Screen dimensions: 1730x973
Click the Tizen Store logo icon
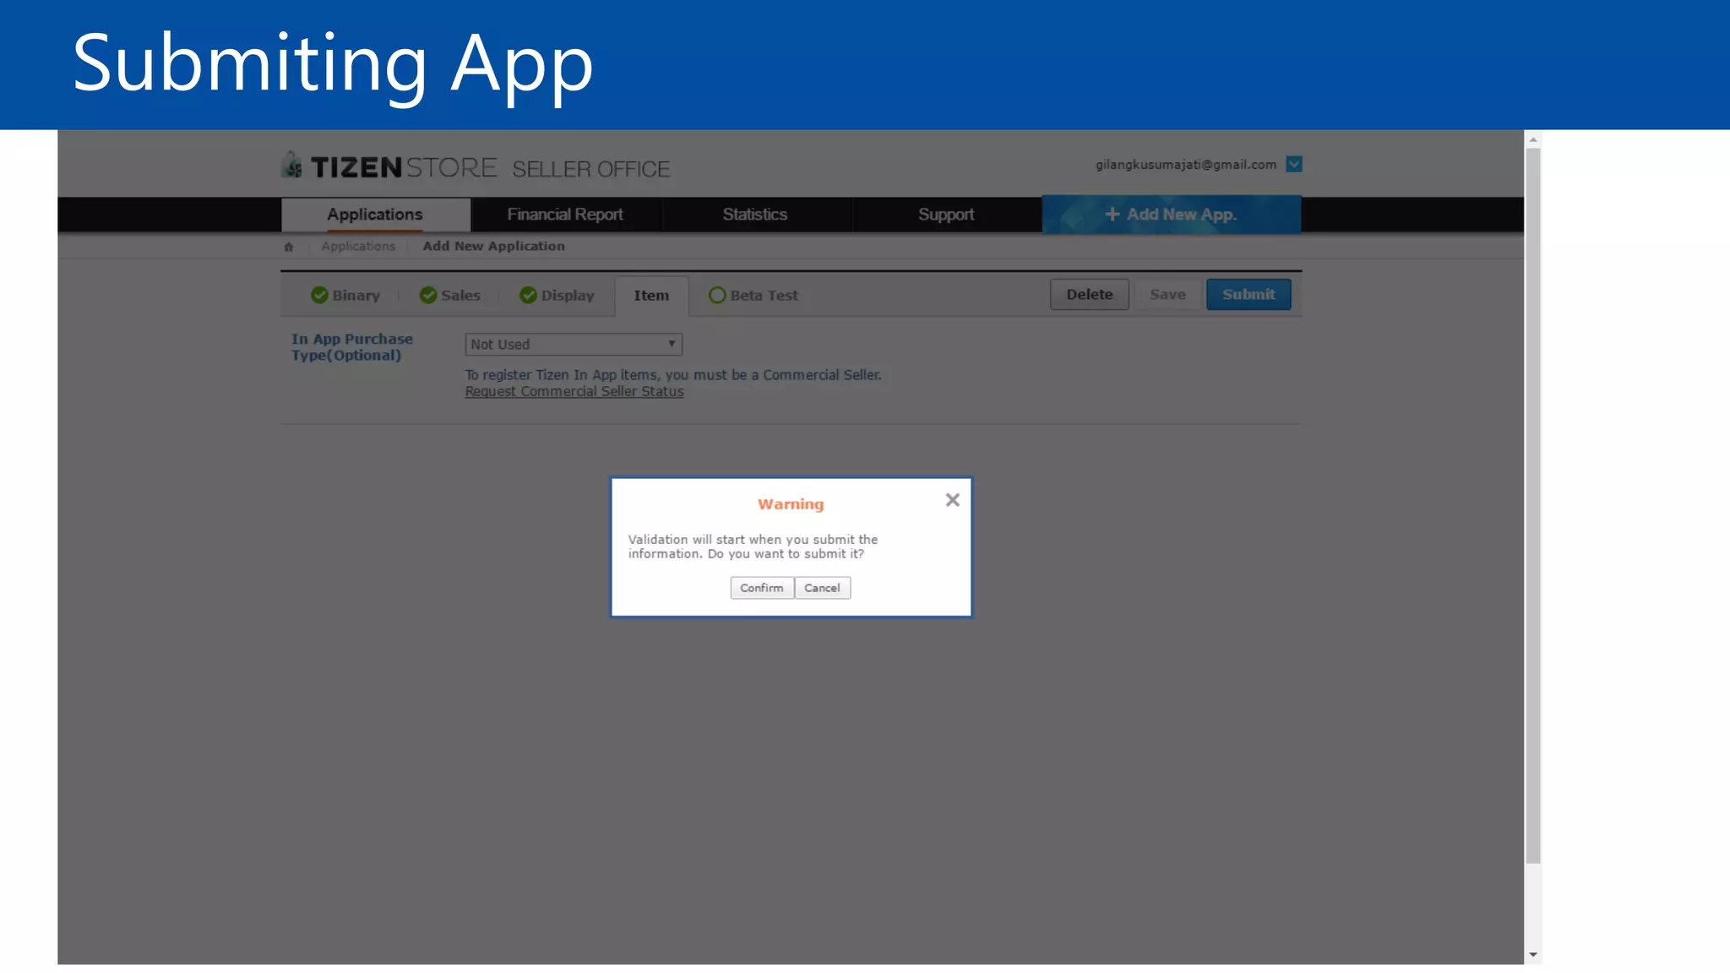(x=292, y=165)
